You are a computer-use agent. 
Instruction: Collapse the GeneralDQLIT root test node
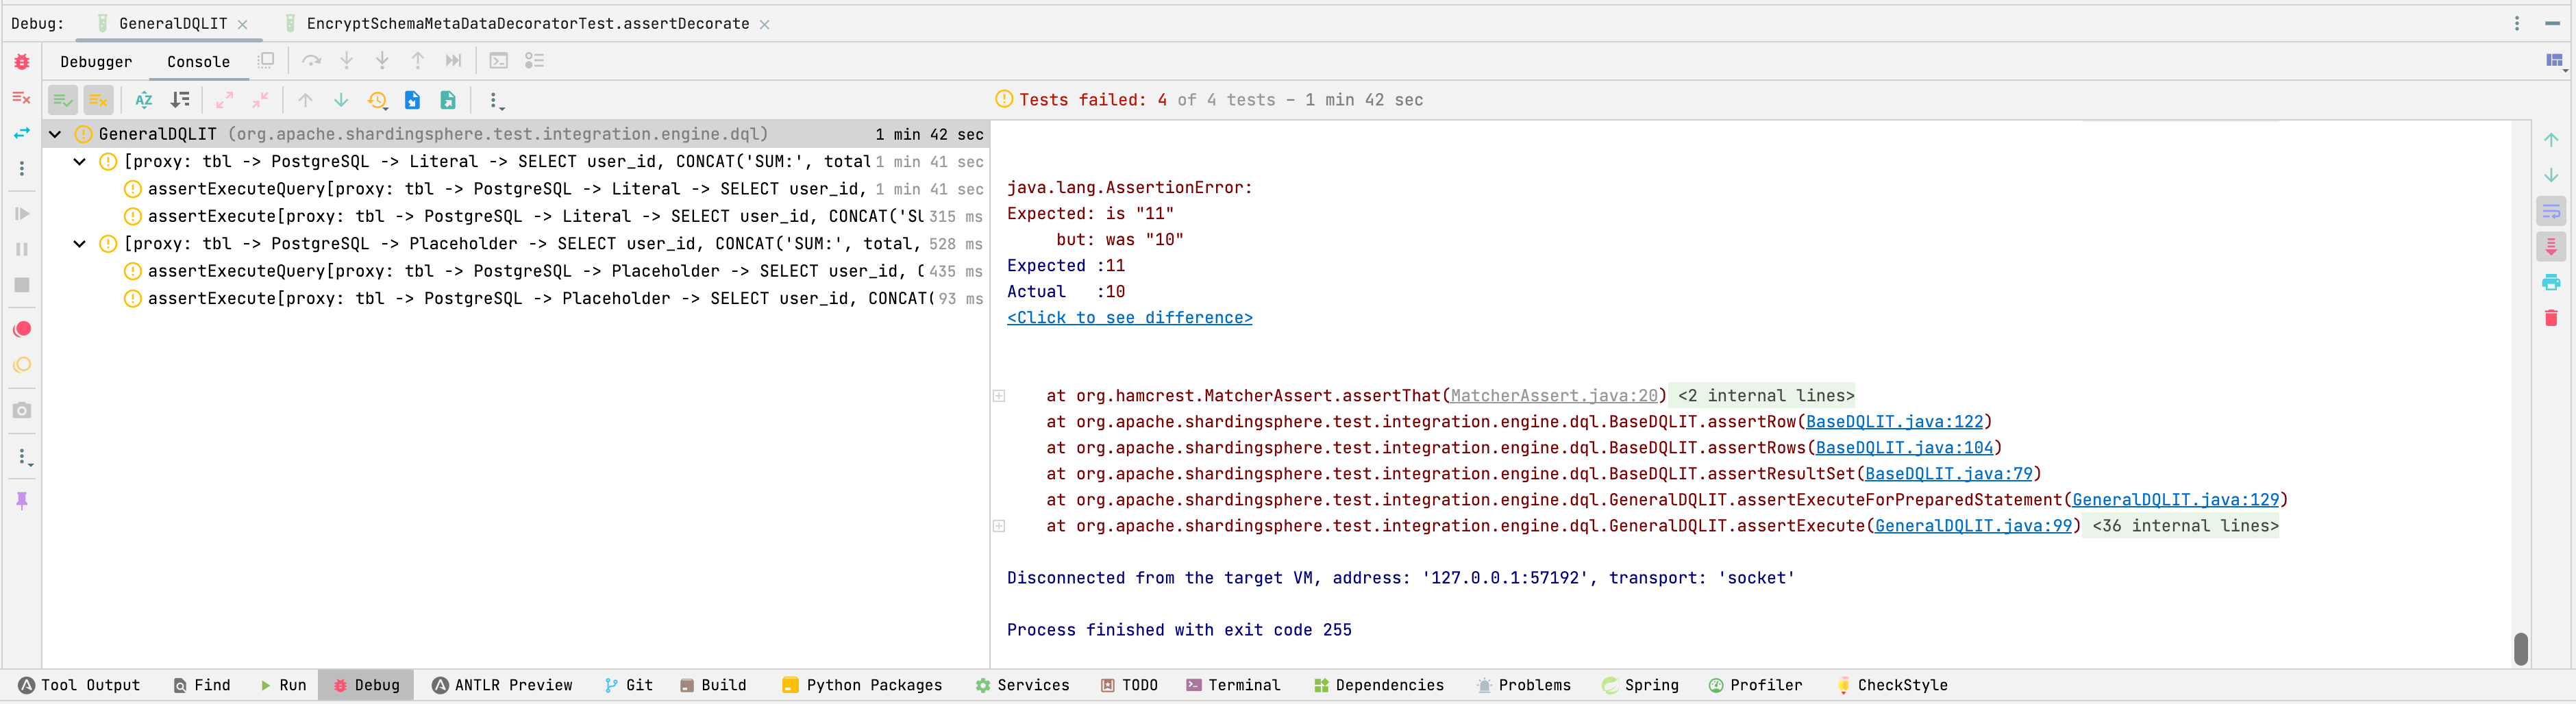point(55,134)
